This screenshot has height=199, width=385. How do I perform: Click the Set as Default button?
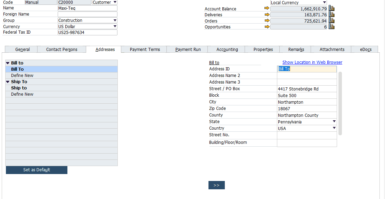click(x=36, y=170)
